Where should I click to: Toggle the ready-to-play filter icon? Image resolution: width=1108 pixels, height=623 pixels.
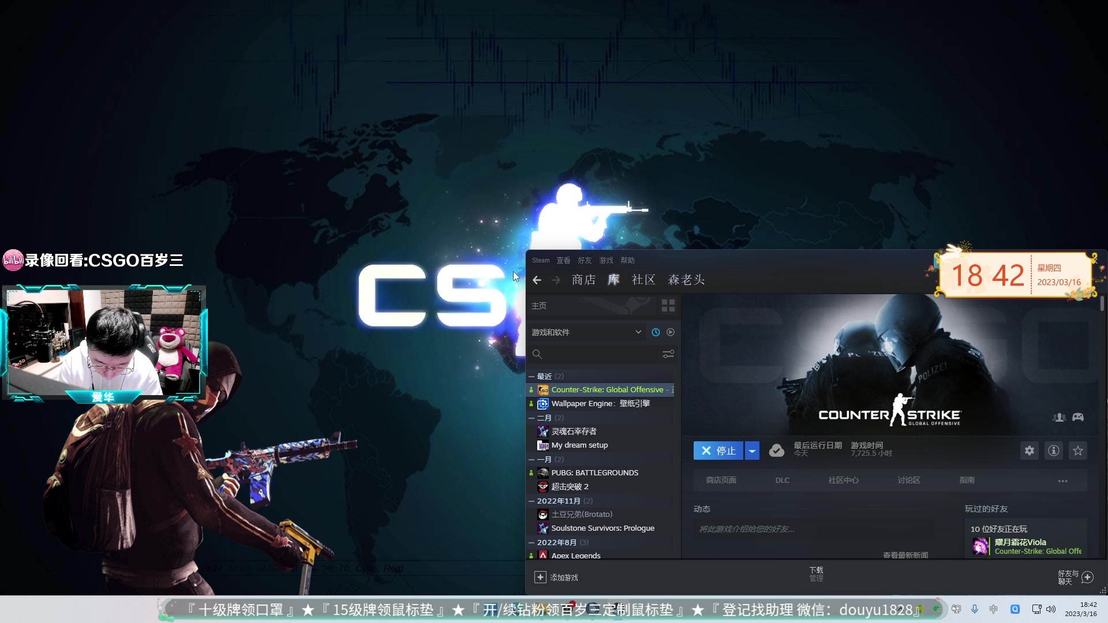pyautogui.click(x=671, y=332)
